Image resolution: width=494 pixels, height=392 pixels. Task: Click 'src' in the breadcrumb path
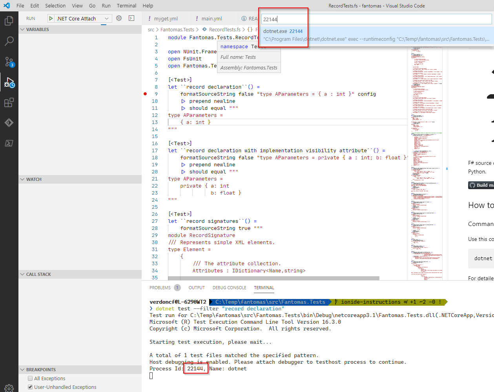tap(151, 29)
